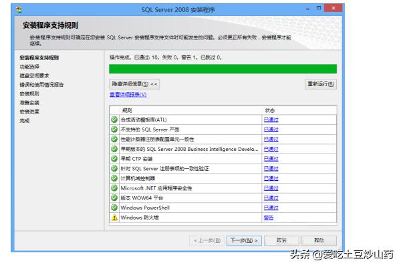Open 已通过 status link for 合成活动模板库(ATL)
The image size is (401, 267).
tap(271, 119)
